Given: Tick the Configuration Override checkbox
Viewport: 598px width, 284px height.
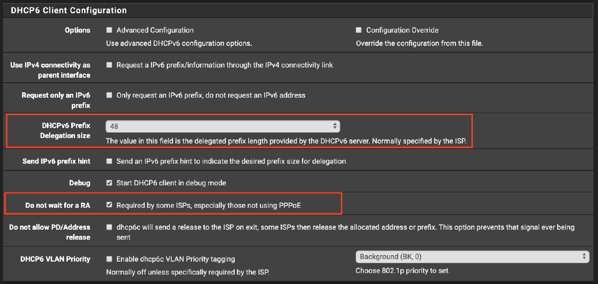Looking at the screenshot, I should pyautogui.click(x=359, y=30).
